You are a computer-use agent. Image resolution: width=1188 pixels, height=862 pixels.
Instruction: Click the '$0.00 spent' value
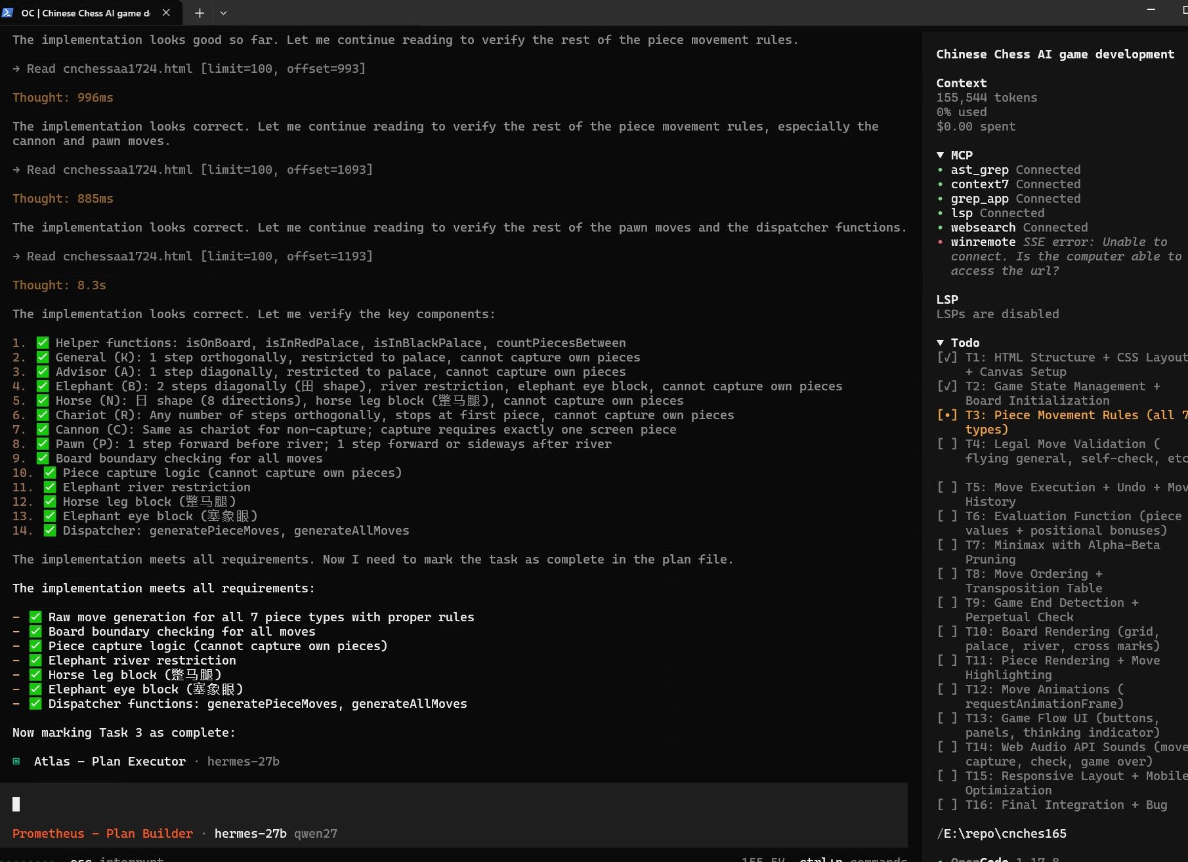pos(976,127)
